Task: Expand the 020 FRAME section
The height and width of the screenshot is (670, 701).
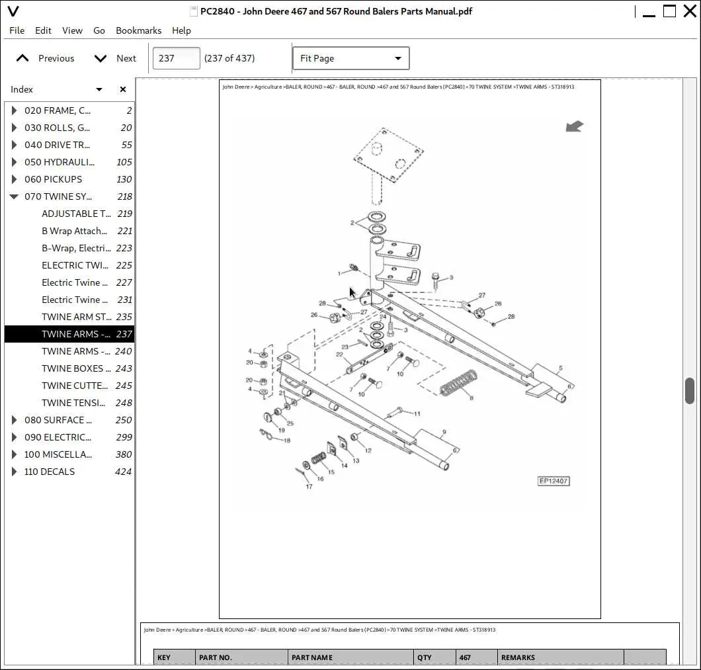Action: click(14, 110)
